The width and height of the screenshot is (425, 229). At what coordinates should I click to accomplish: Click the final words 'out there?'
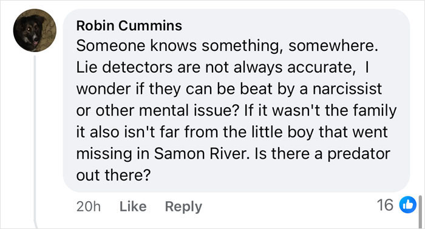click(113, 175)
